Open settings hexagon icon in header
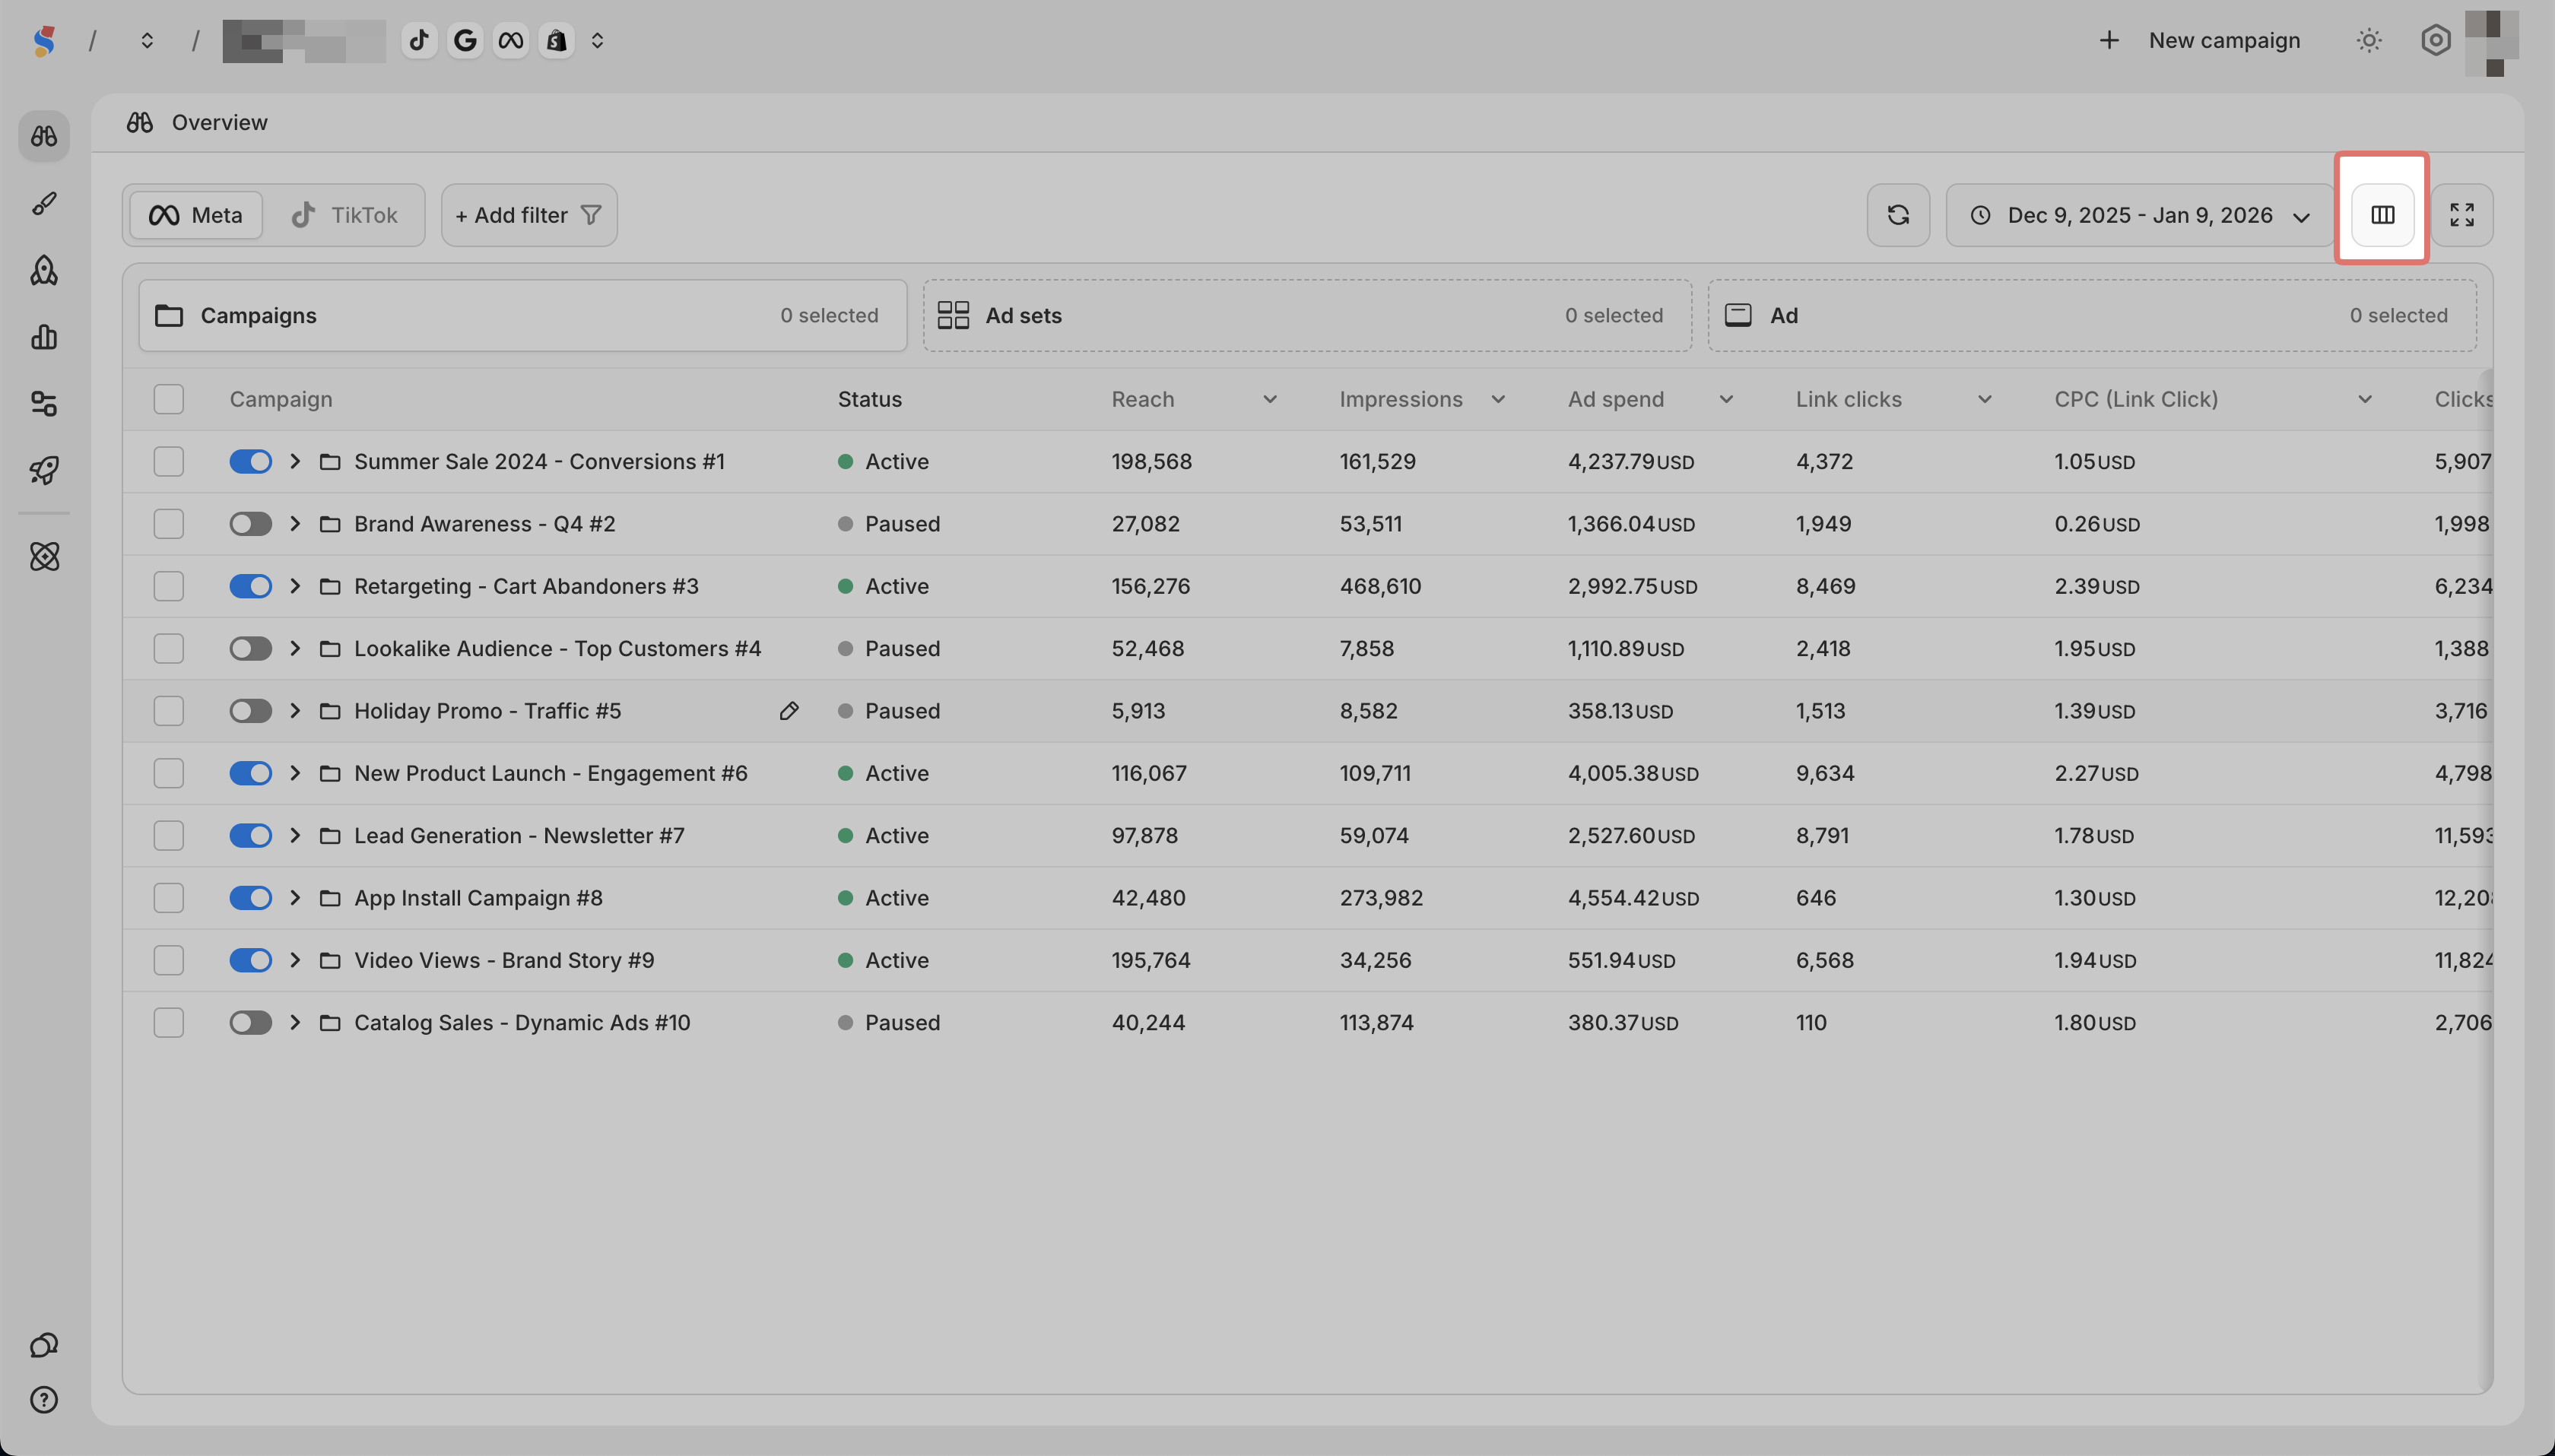This screenshot has width=2555, height=1456. (2435, 41)
